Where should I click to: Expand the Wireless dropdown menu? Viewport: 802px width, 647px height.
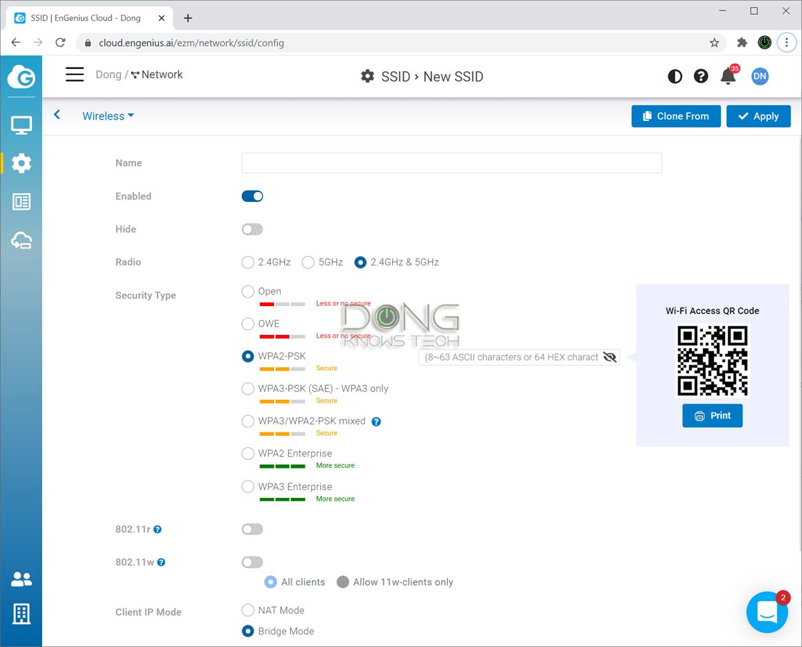click(x=108, y=116)
